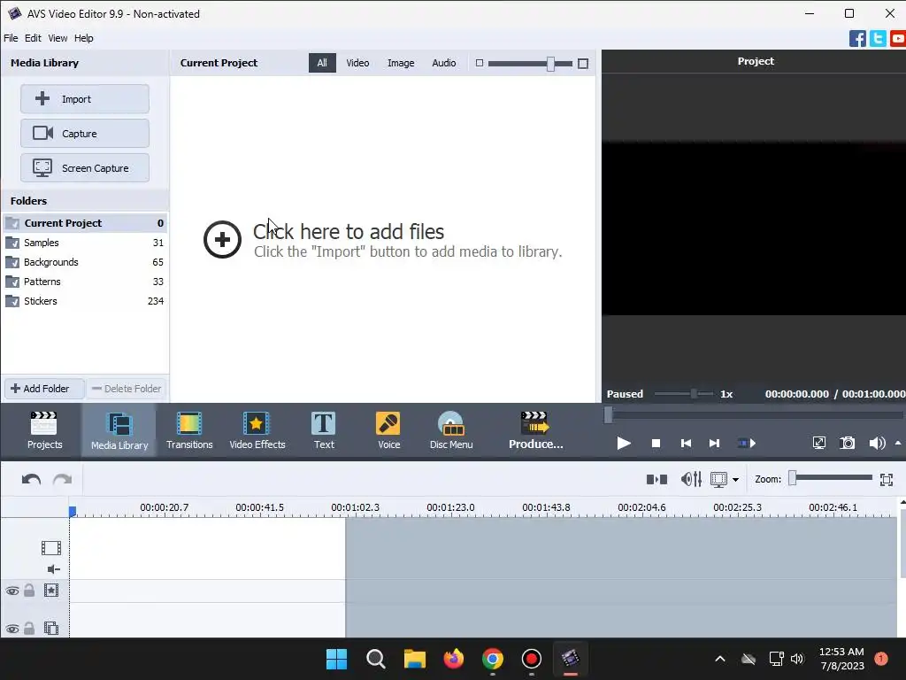Redo the last action
The image size is (906, 680).
(x=63, y=479)
